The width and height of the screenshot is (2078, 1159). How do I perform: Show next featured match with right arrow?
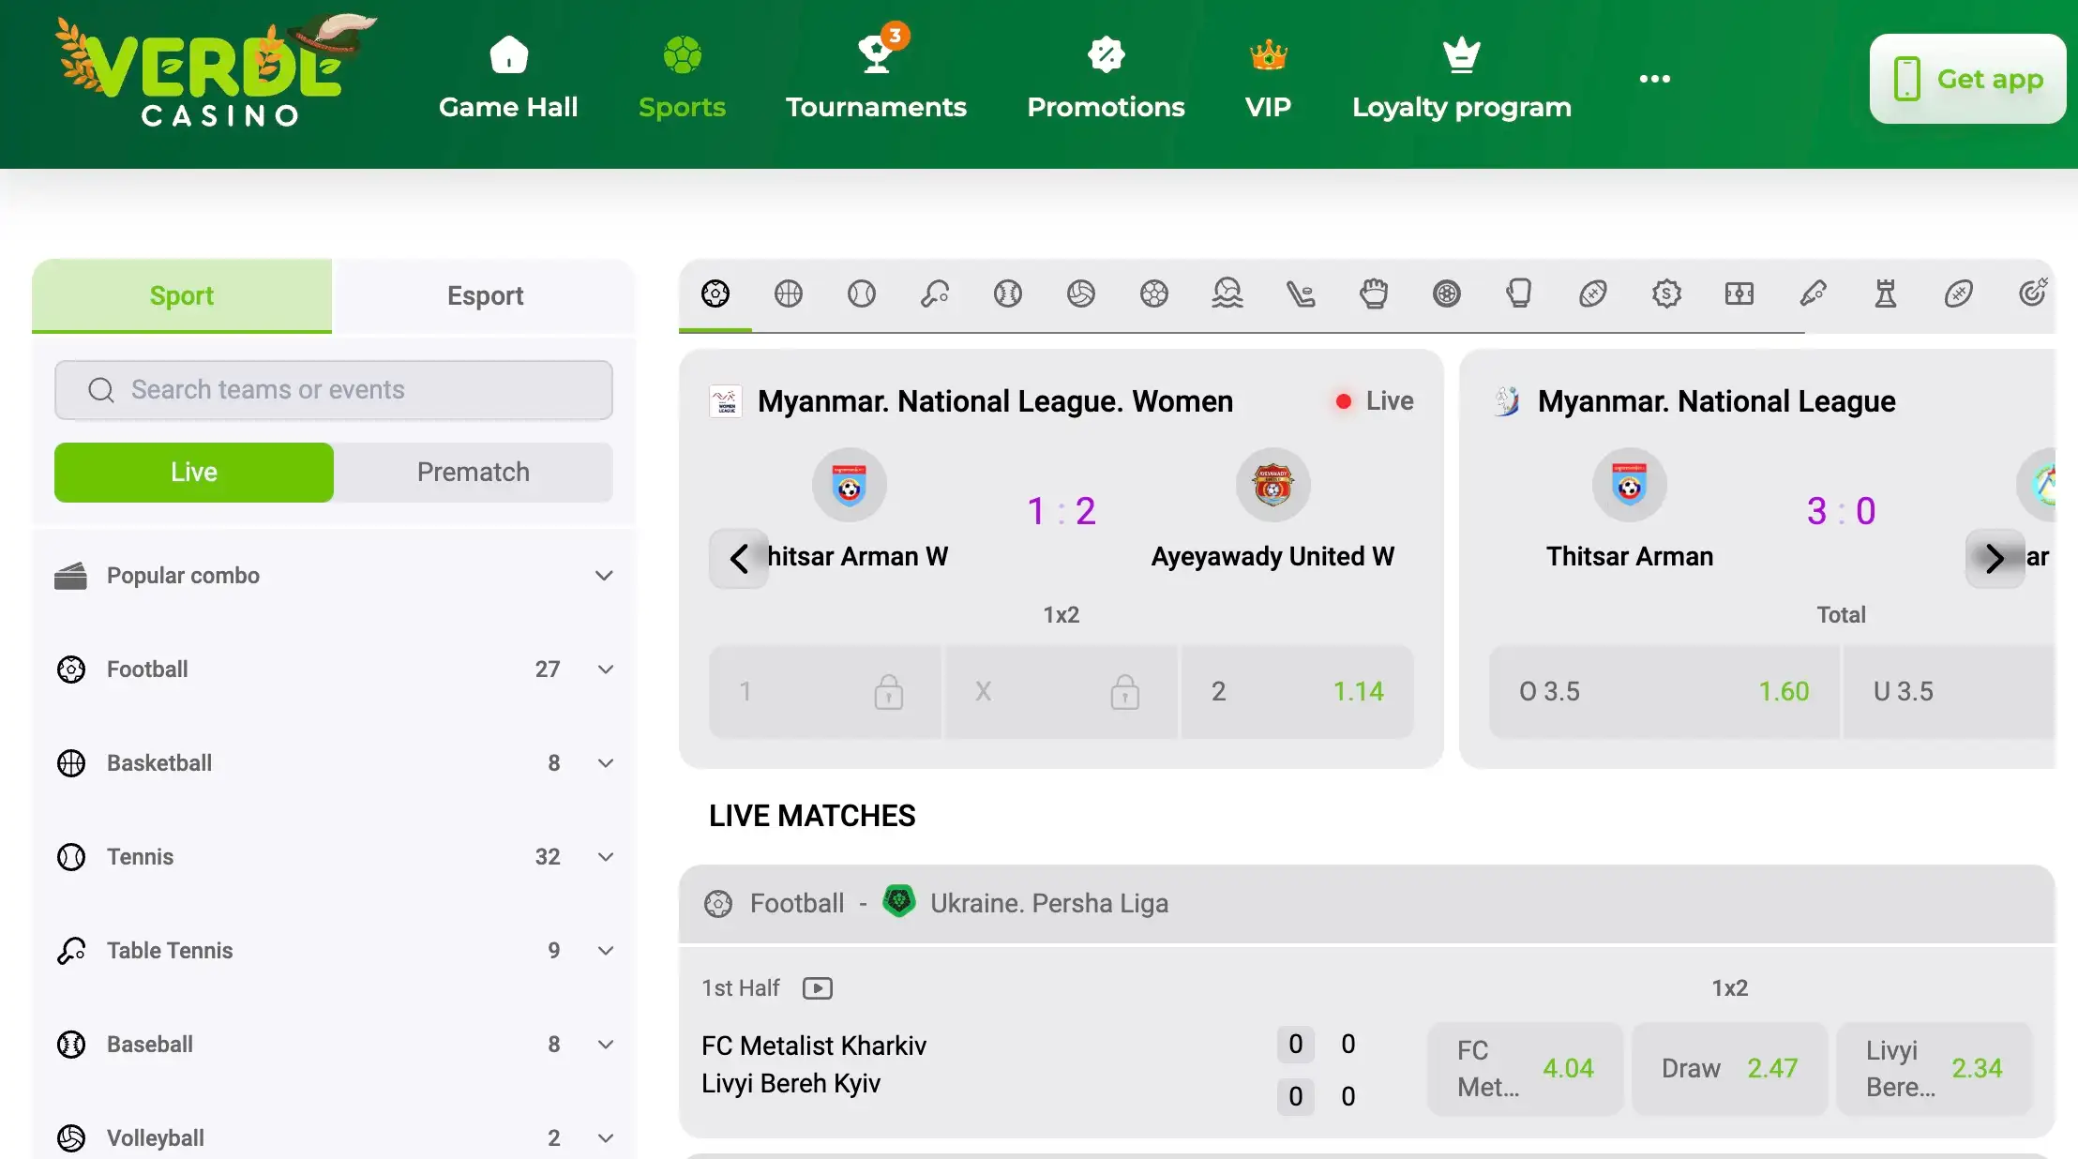pyautogui.click(x=1995, y=559)
